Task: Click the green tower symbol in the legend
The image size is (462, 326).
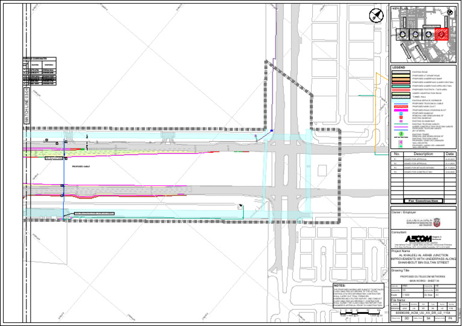Action: pyautogui.click(x=401, y=134)
